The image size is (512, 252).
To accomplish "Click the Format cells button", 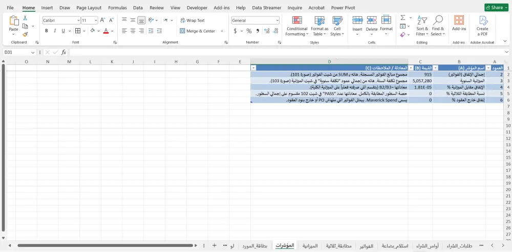I will tap(386, 26).
